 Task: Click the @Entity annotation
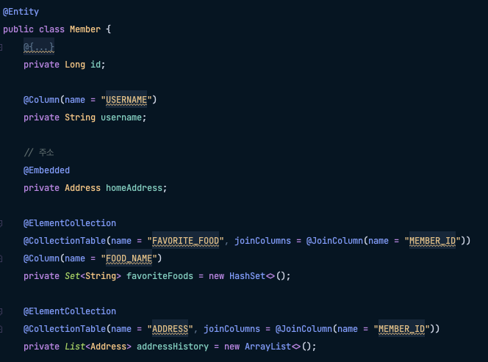click(x=21, y=12)
